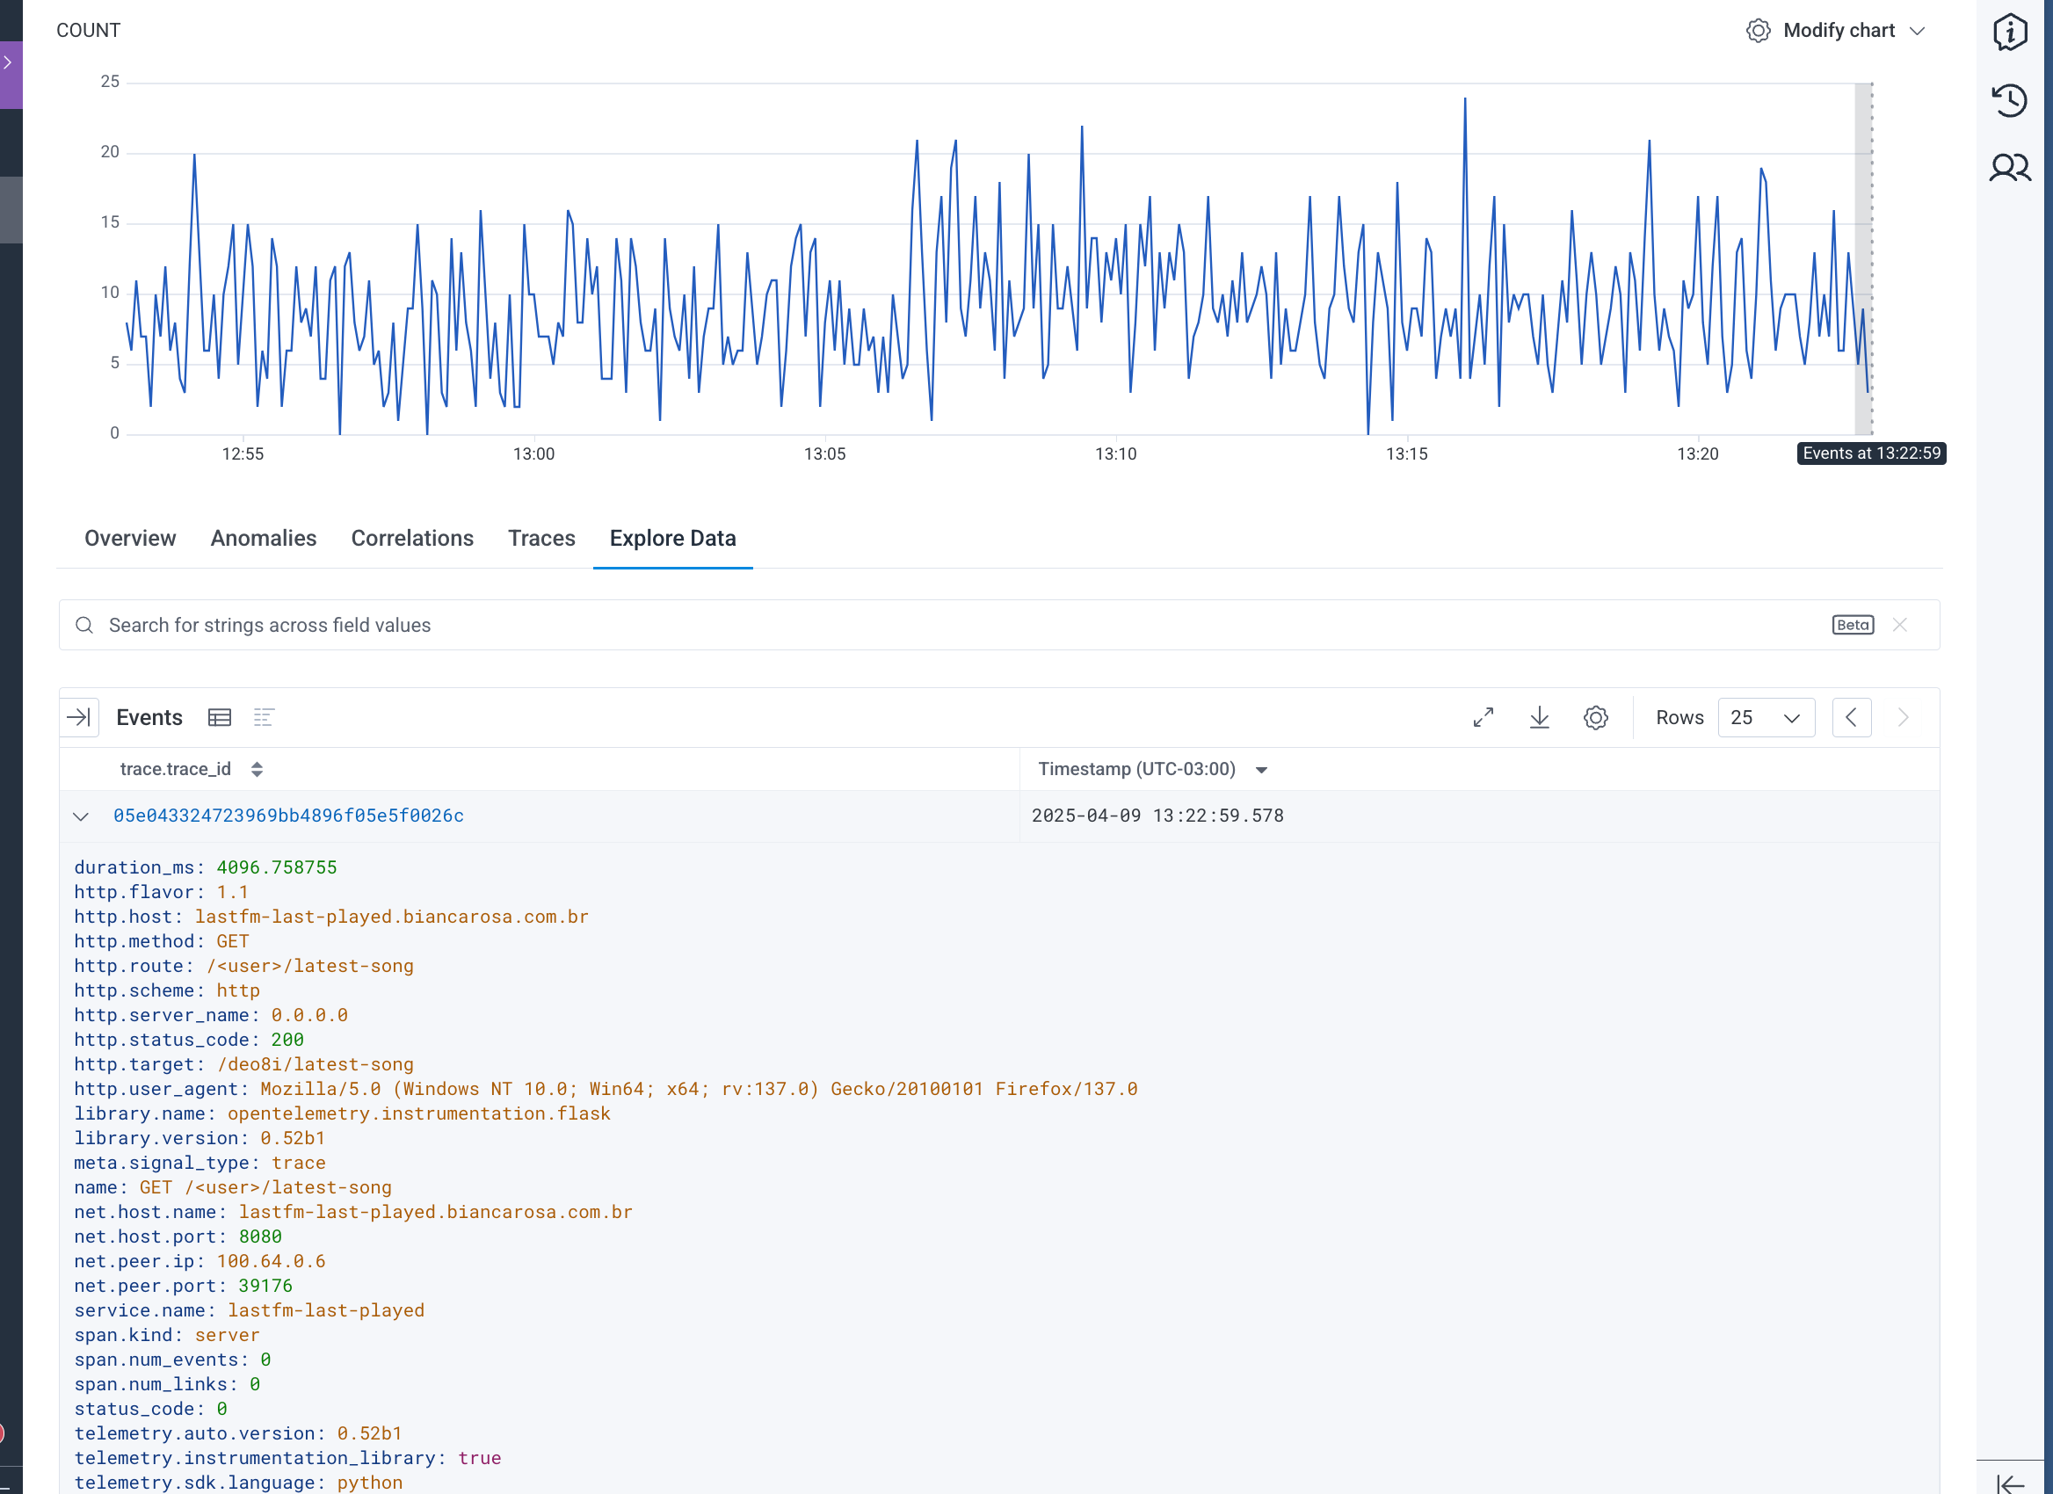
Task: Collapse the expanded trace row chevron
Action: click(81, 816)
